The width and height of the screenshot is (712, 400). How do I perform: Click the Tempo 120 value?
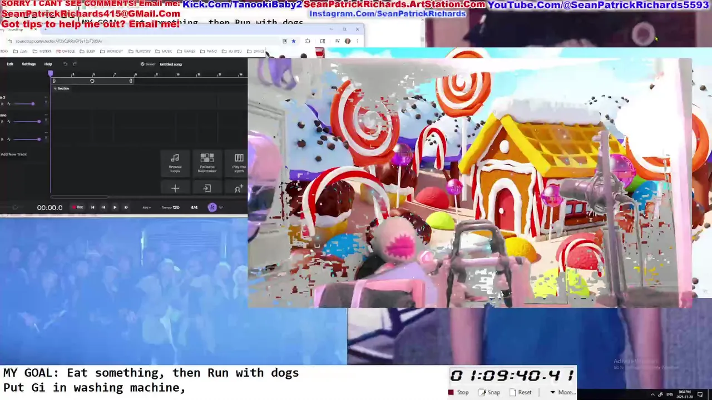[170, 207]
